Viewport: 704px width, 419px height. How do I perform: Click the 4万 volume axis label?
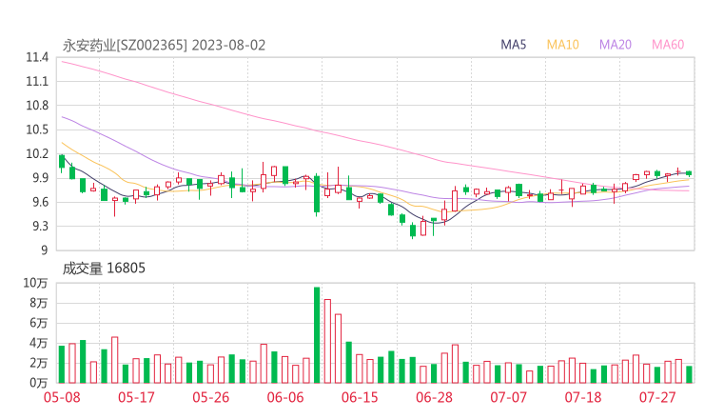coord(39,343)
